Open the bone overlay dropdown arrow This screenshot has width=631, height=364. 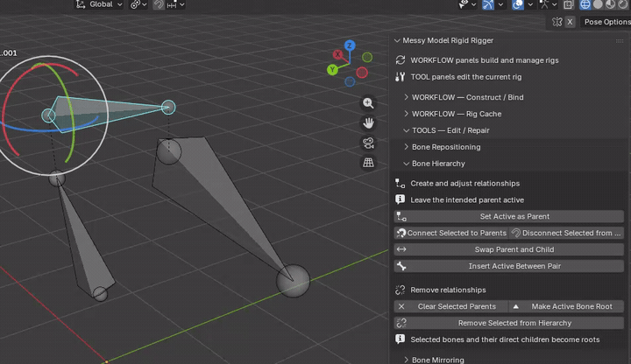(555, 4)
